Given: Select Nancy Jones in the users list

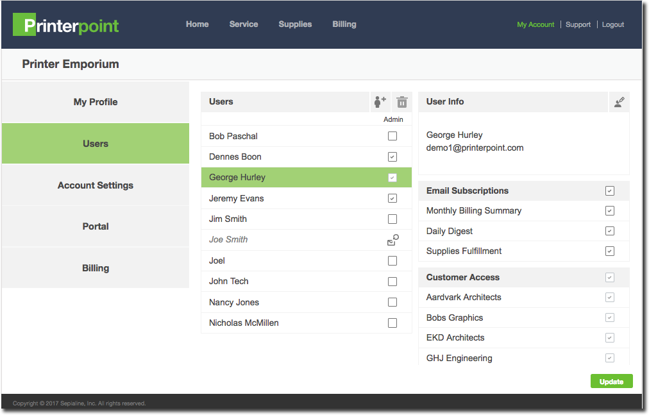Looking at the screenshot, I should pos(234,302).
